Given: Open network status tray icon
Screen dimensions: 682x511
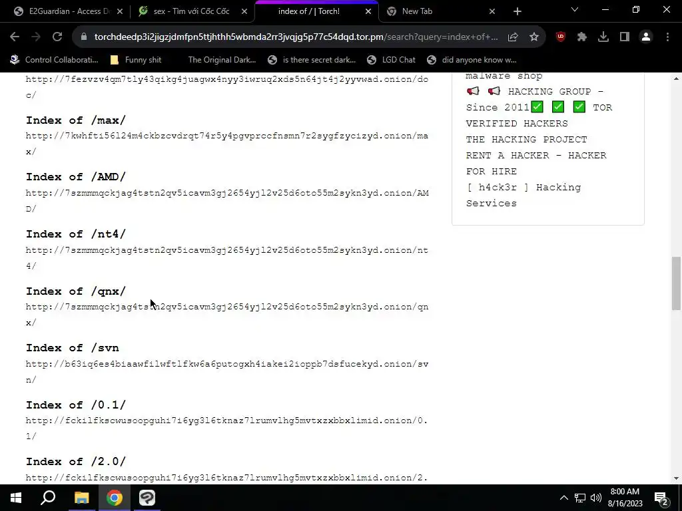Looking at the screenshot, I should pyautogui.click(x=580, y=498).
